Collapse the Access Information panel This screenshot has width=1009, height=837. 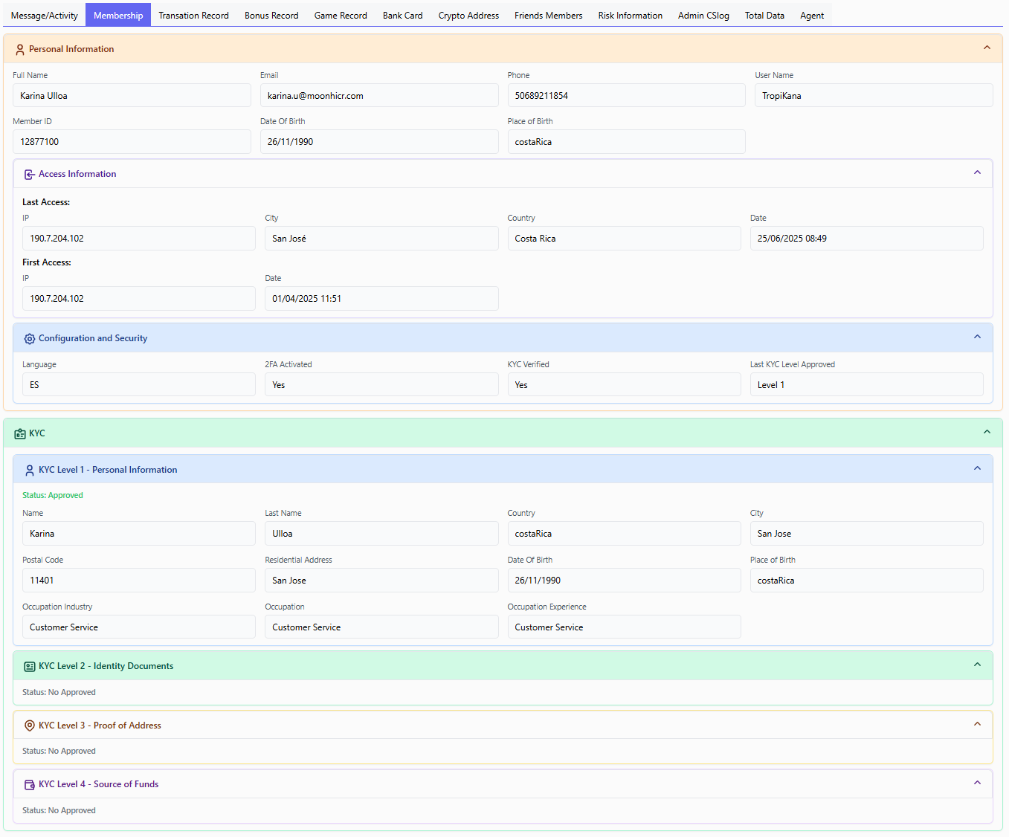[x=977, y=173]
